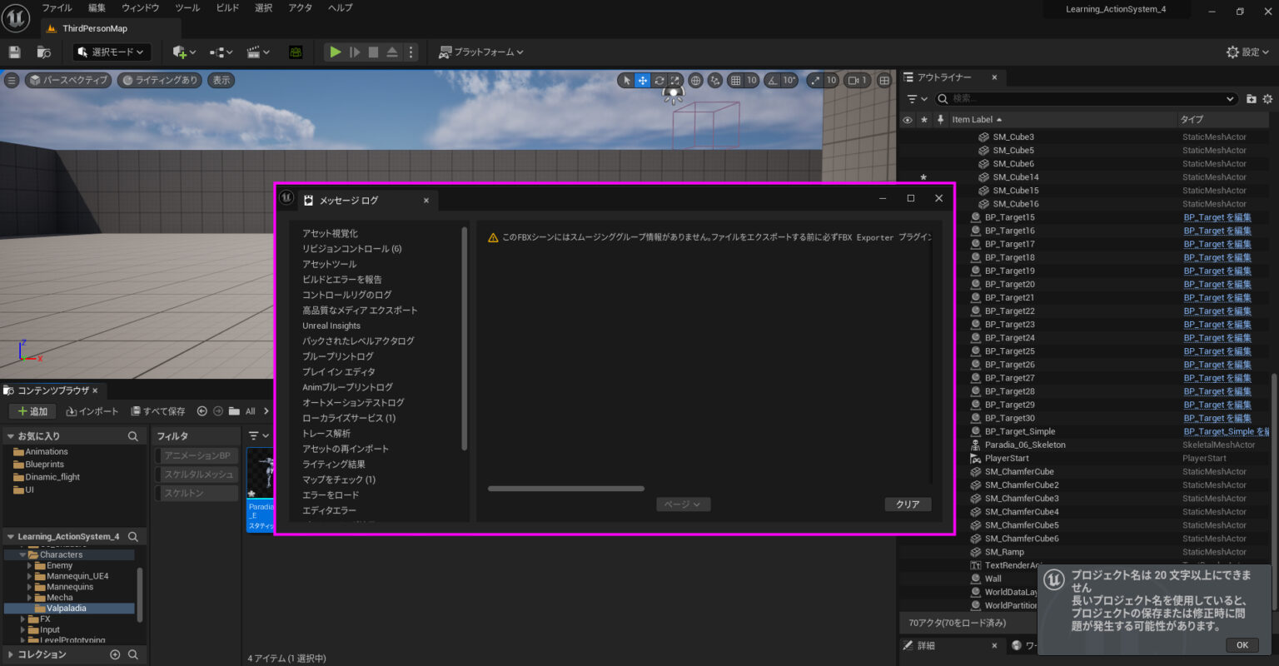
Task: Open the Outliner settings gear icon
Action: [1269, 98]
